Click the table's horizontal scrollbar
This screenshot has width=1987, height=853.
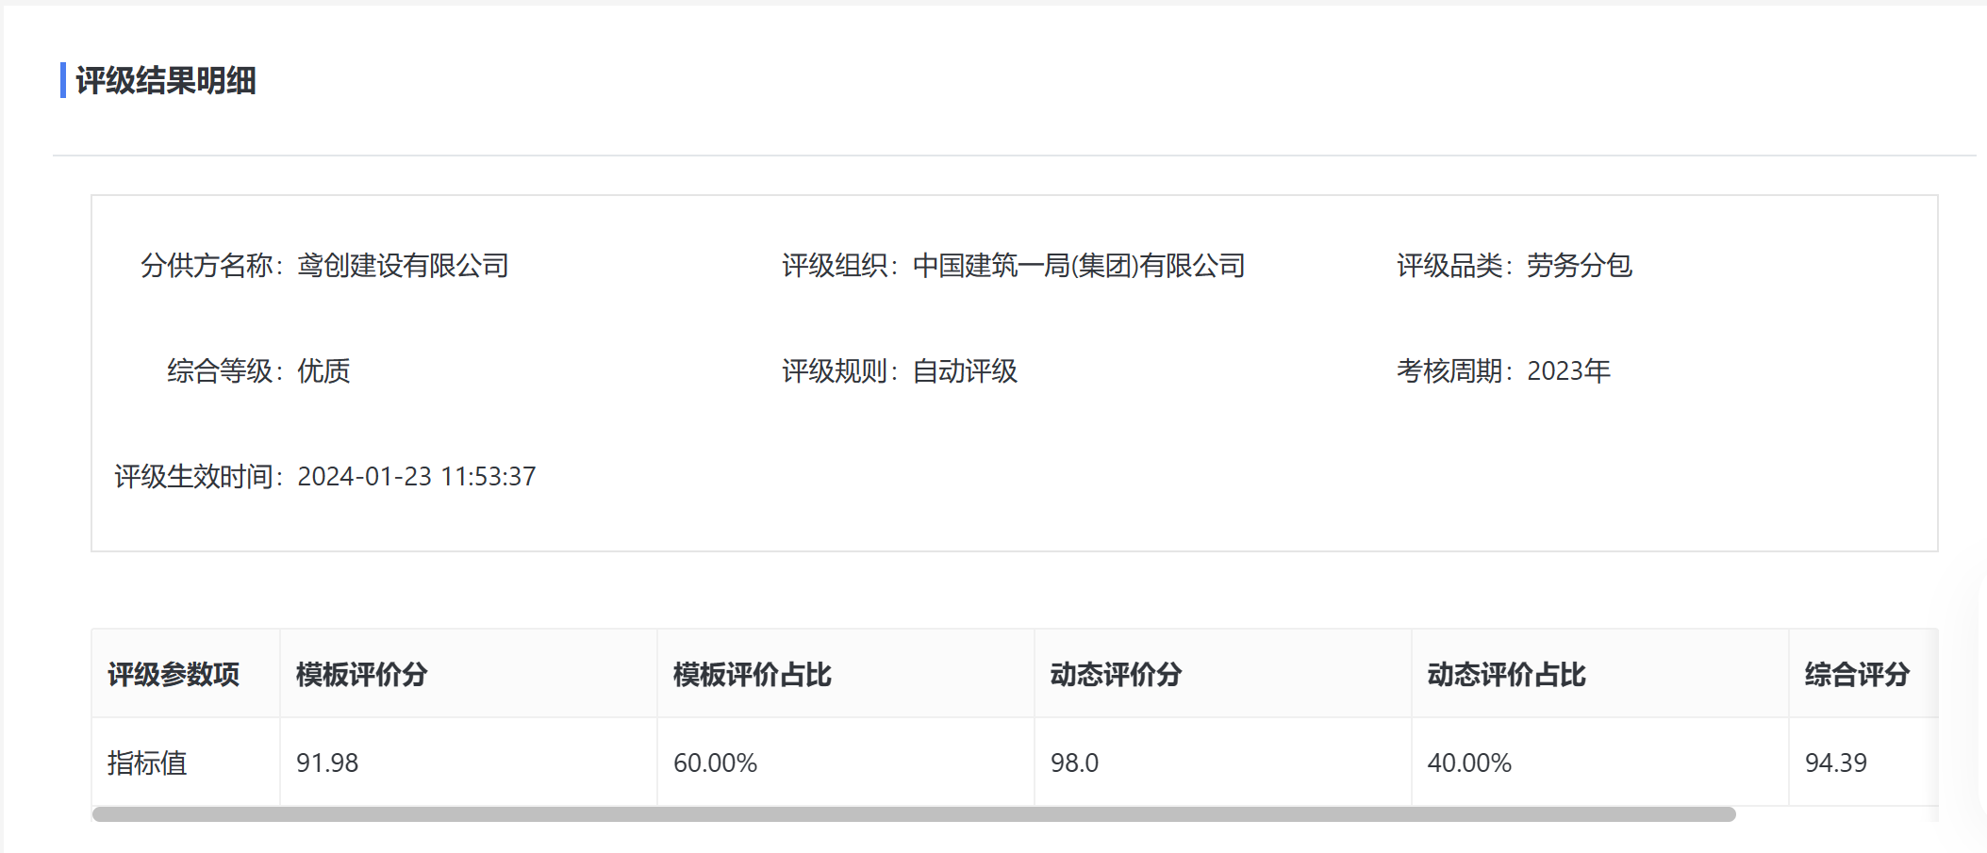913,814
